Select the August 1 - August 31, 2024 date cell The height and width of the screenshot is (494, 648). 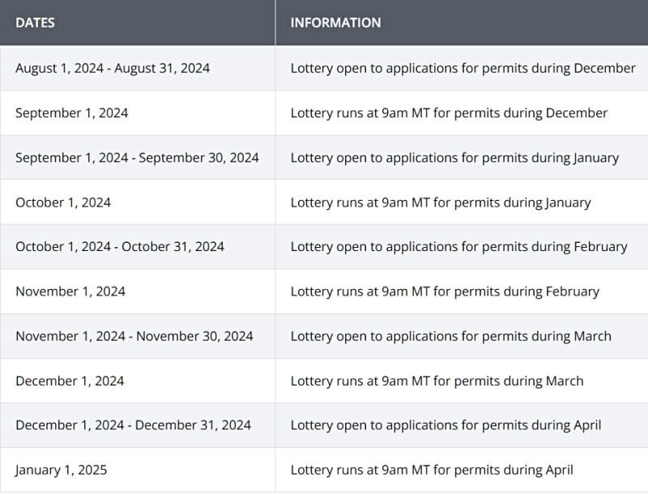tap(113, 68)
